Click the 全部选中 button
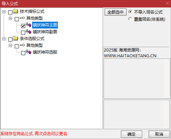This screenshot has height=139, width=171. [x=115, y=12]
